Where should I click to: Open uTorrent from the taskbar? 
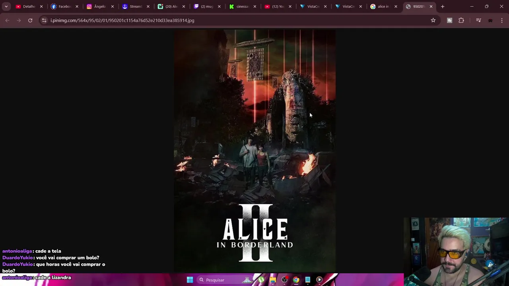pos(261,280)
